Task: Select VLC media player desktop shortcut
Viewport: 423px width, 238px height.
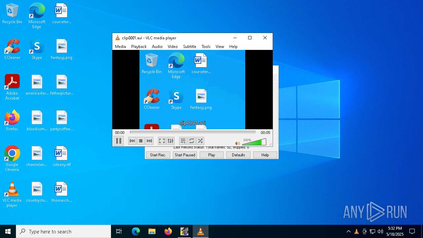Action: pyautogui.click(x=12, y=194)
